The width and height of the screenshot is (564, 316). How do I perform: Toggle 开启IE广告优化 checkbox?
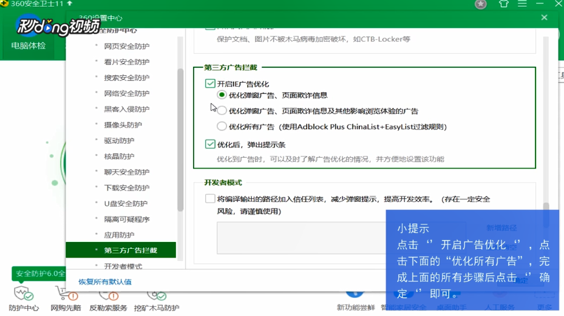[210, 84]
